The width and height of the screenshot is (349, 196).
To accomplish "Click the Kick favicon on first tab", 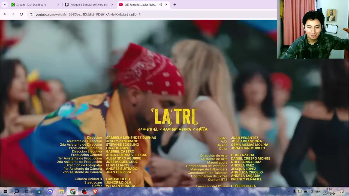I will coord(13,5).
